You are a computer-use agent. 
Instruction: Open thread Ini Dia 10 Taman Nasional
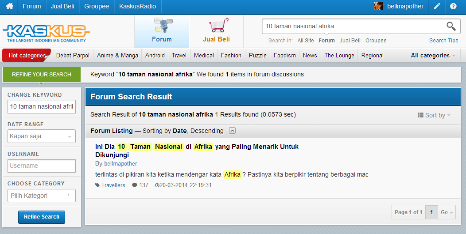197,151
